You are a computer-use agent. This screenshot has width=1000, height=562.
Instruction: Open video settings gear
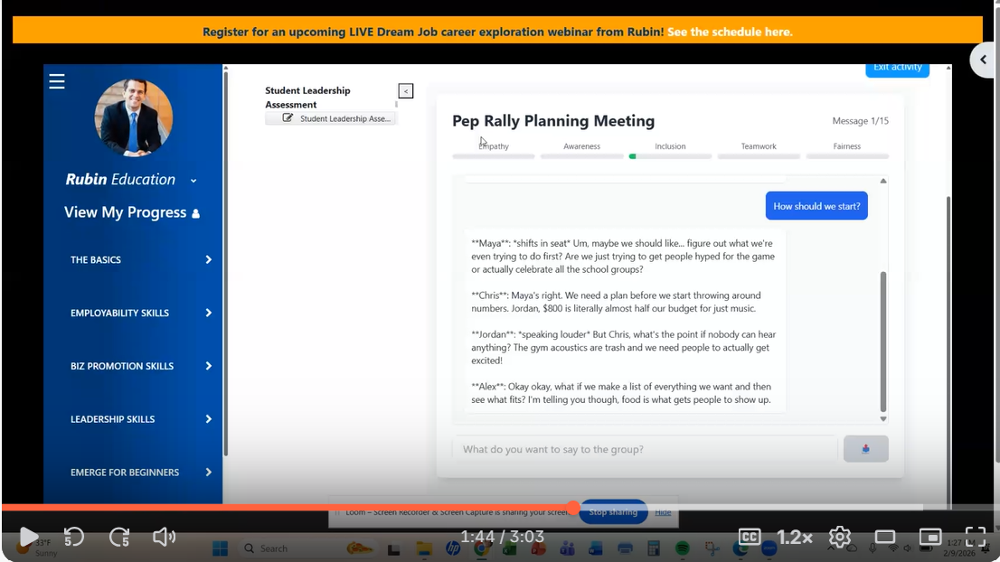point(840,537)
